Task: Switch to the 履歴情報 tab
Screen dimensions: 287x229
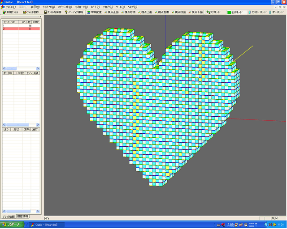Action: tap(22, 216)
